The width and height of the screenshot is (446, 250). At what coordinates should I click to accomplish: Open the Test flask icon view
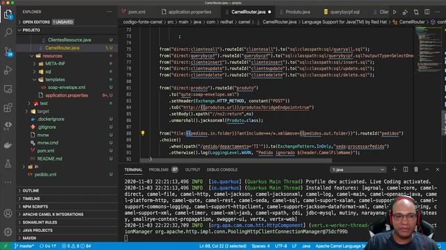click(x=8, y=164)
